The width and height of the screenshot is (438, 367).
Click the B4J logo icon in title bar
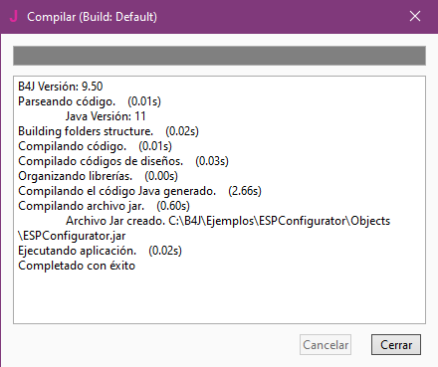pos(14,16)
